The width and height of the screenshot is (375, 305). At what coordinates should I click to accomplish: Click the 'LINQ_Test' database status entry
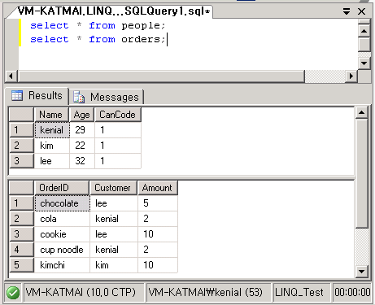tap(302, 293)
